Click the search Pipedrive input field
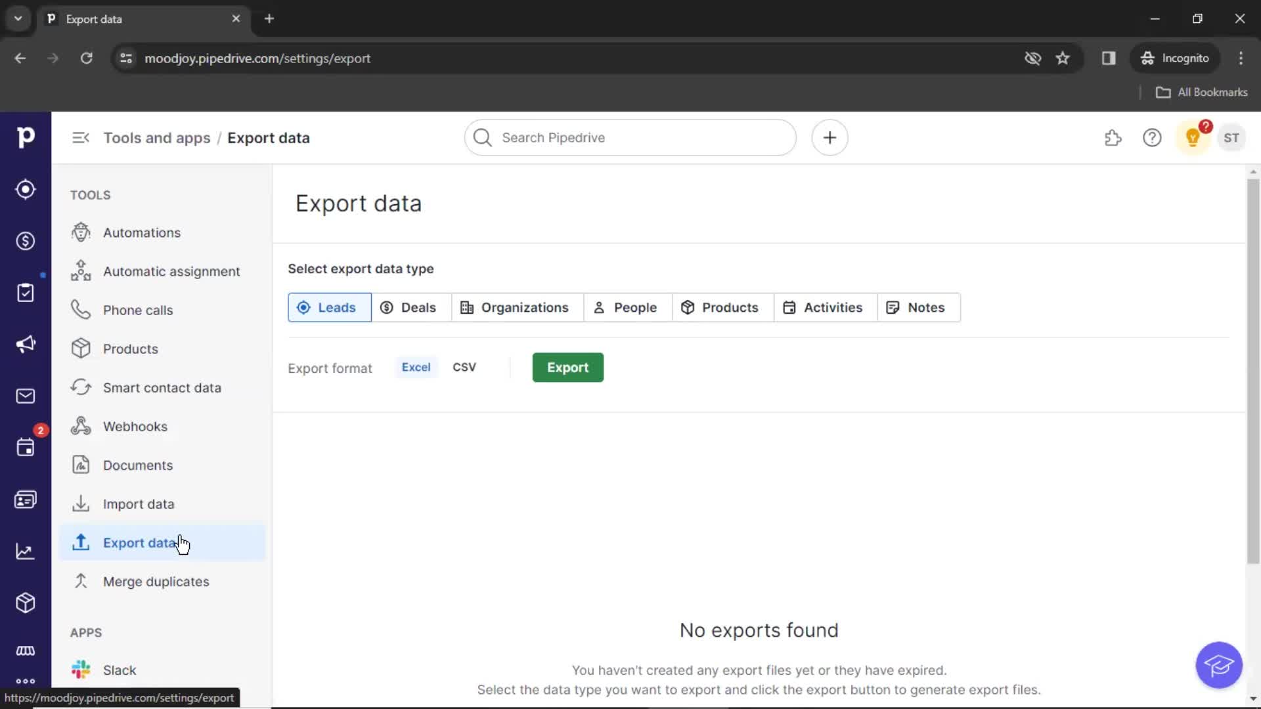The image size is (1261, 709). [630, 138]
